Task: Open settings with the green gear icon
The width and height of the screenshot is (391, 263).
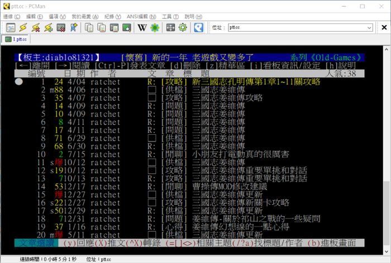Action: [x=183, y=28]
